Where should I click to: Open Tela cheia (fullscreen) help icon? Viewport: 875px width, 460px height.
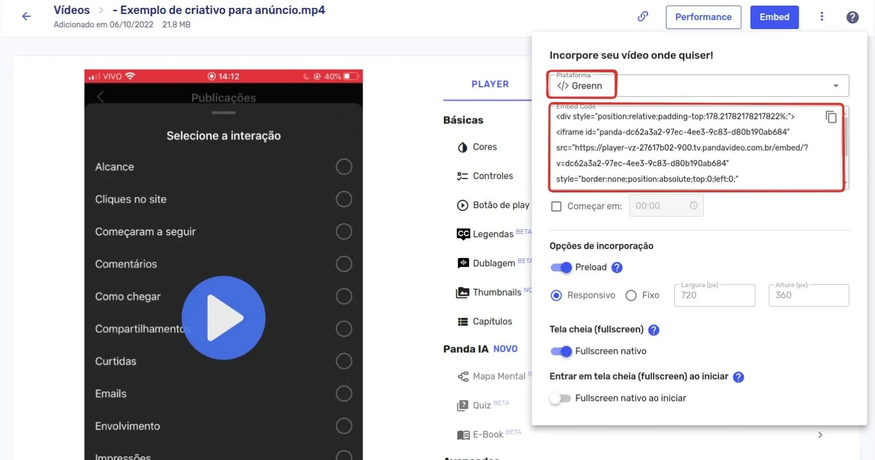[654, 330]
